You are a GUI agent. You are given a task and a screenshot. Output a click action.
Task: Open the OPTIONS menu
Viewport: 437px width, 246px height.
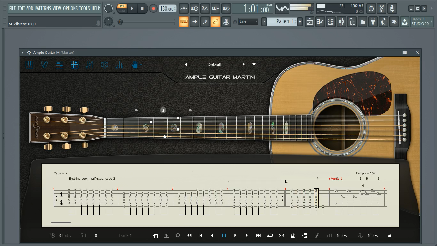[70, 8]
